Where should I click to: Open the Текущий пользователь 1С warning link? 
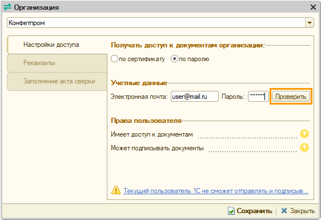pos(216,191)
